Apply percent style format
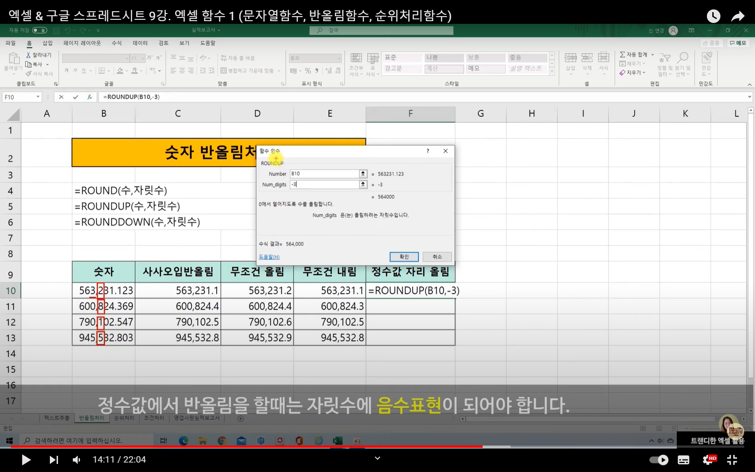The height and width of the screenshot is (472, 755). (x=308, y=71)
